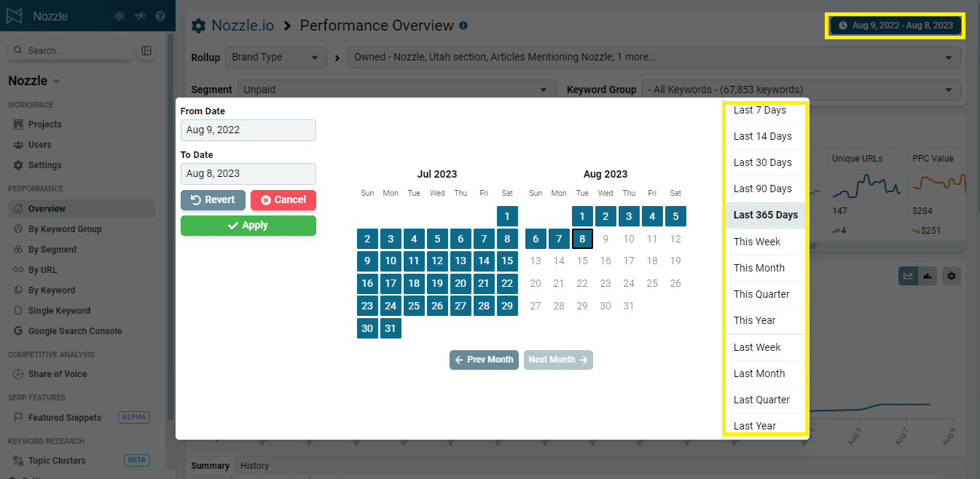The image size is (980, 479).
Task: Switch to bar chart view icon
Action: click(x=928, y=276)
